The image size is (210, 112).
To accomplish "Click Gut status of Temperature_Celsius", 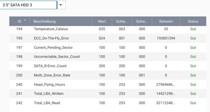I will 193,29.
